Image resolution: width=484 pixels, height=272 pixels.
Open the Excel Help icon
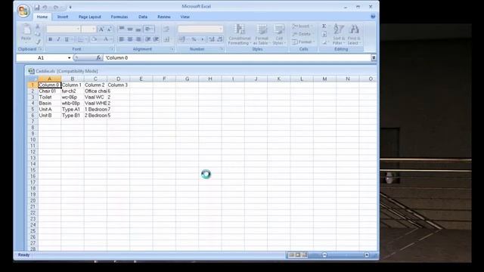[373, 17]
